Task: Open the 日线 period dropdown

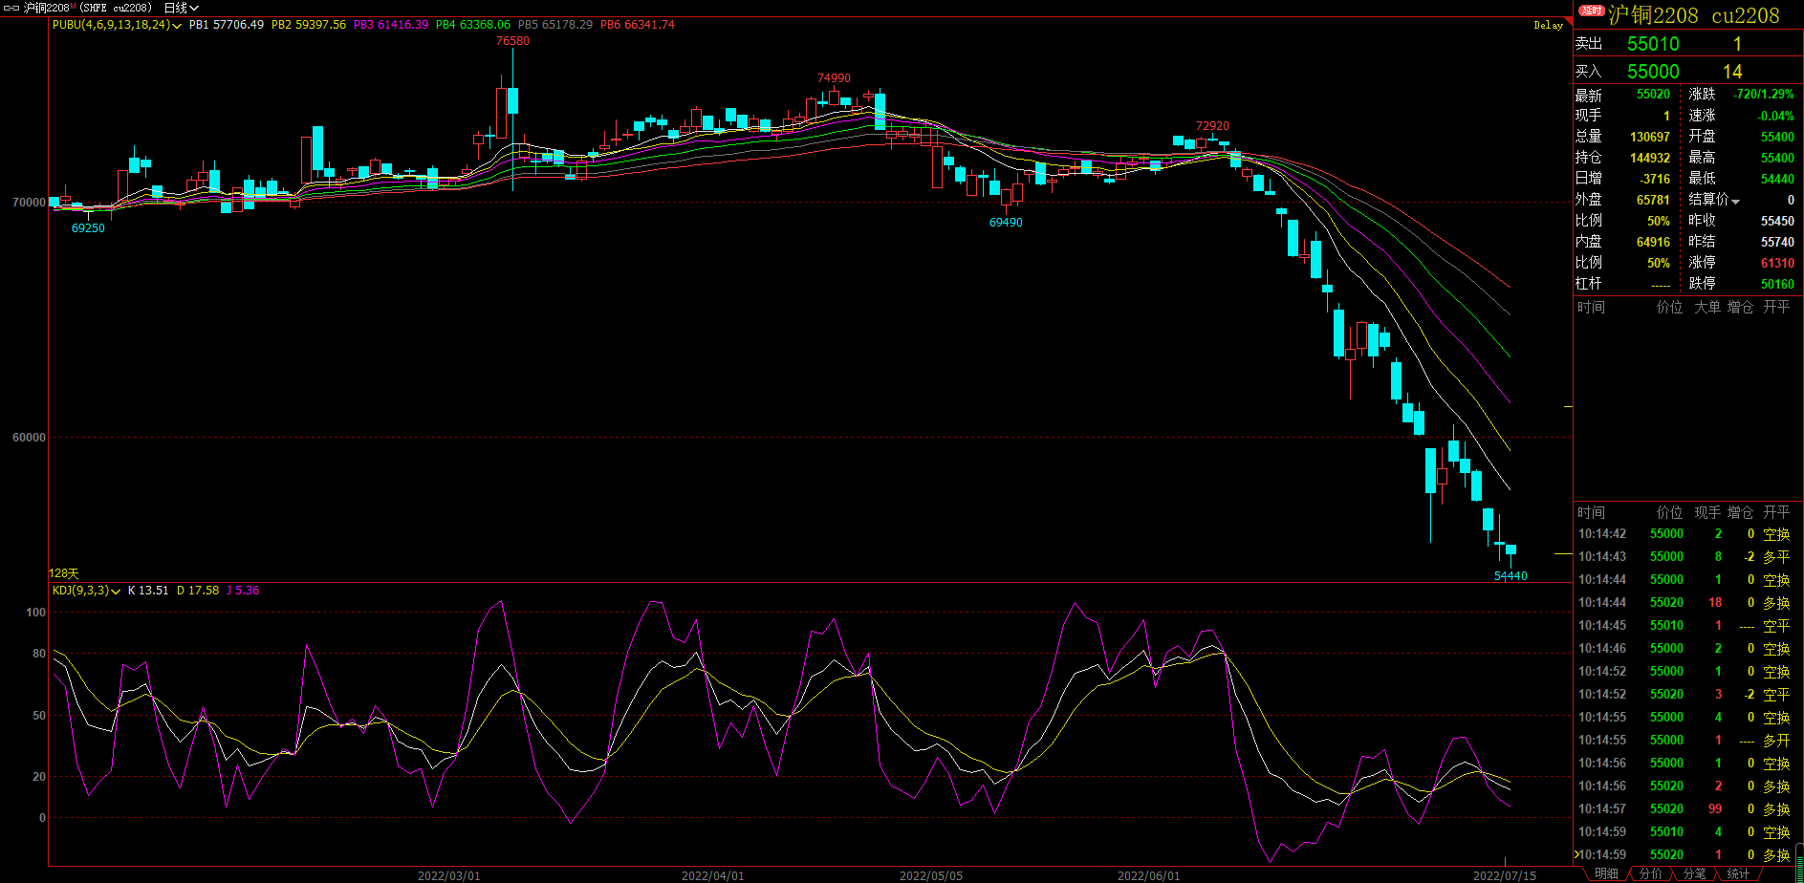Action: coord(181,8)
